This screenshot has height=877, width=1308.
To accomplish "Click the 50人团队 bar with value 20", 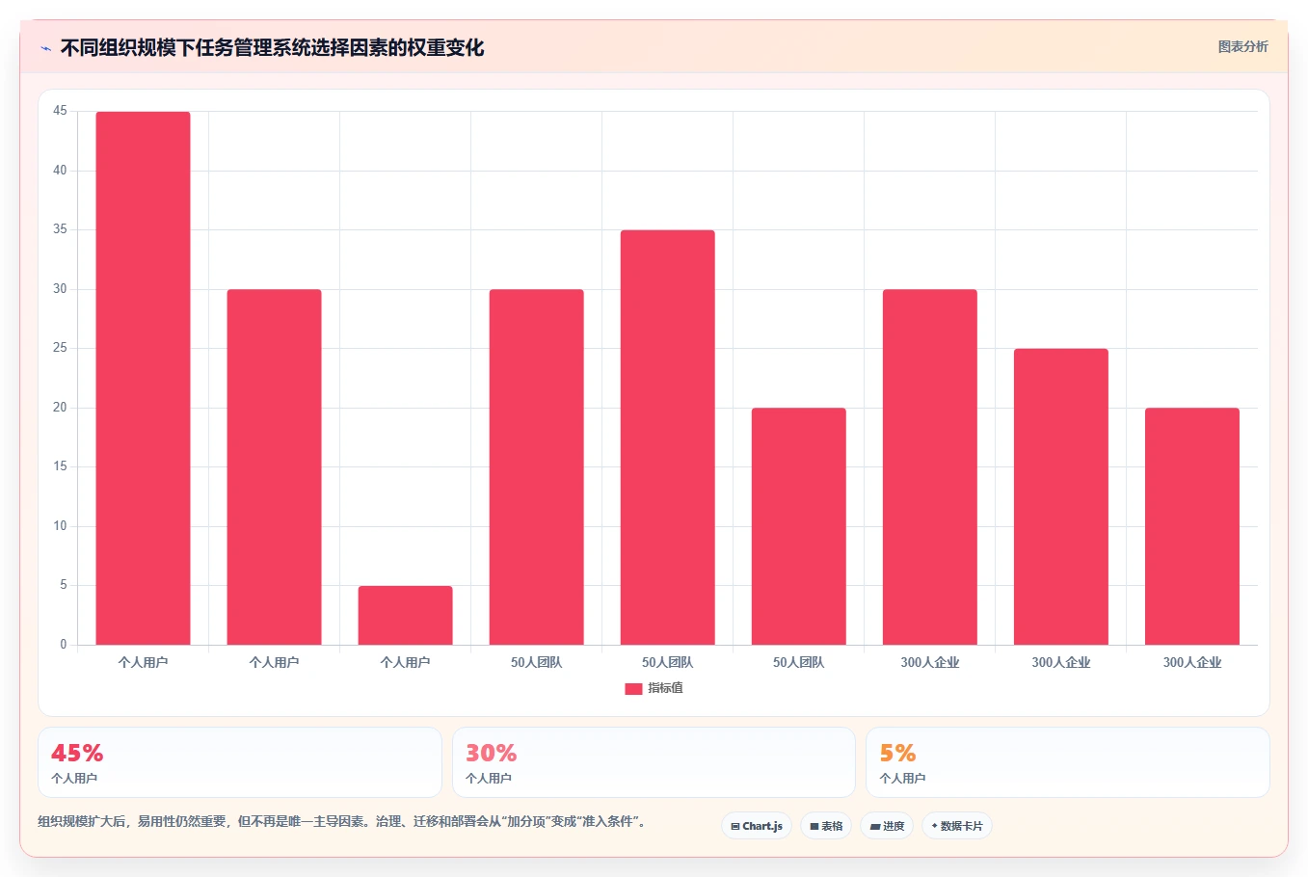I will point(798,526).
